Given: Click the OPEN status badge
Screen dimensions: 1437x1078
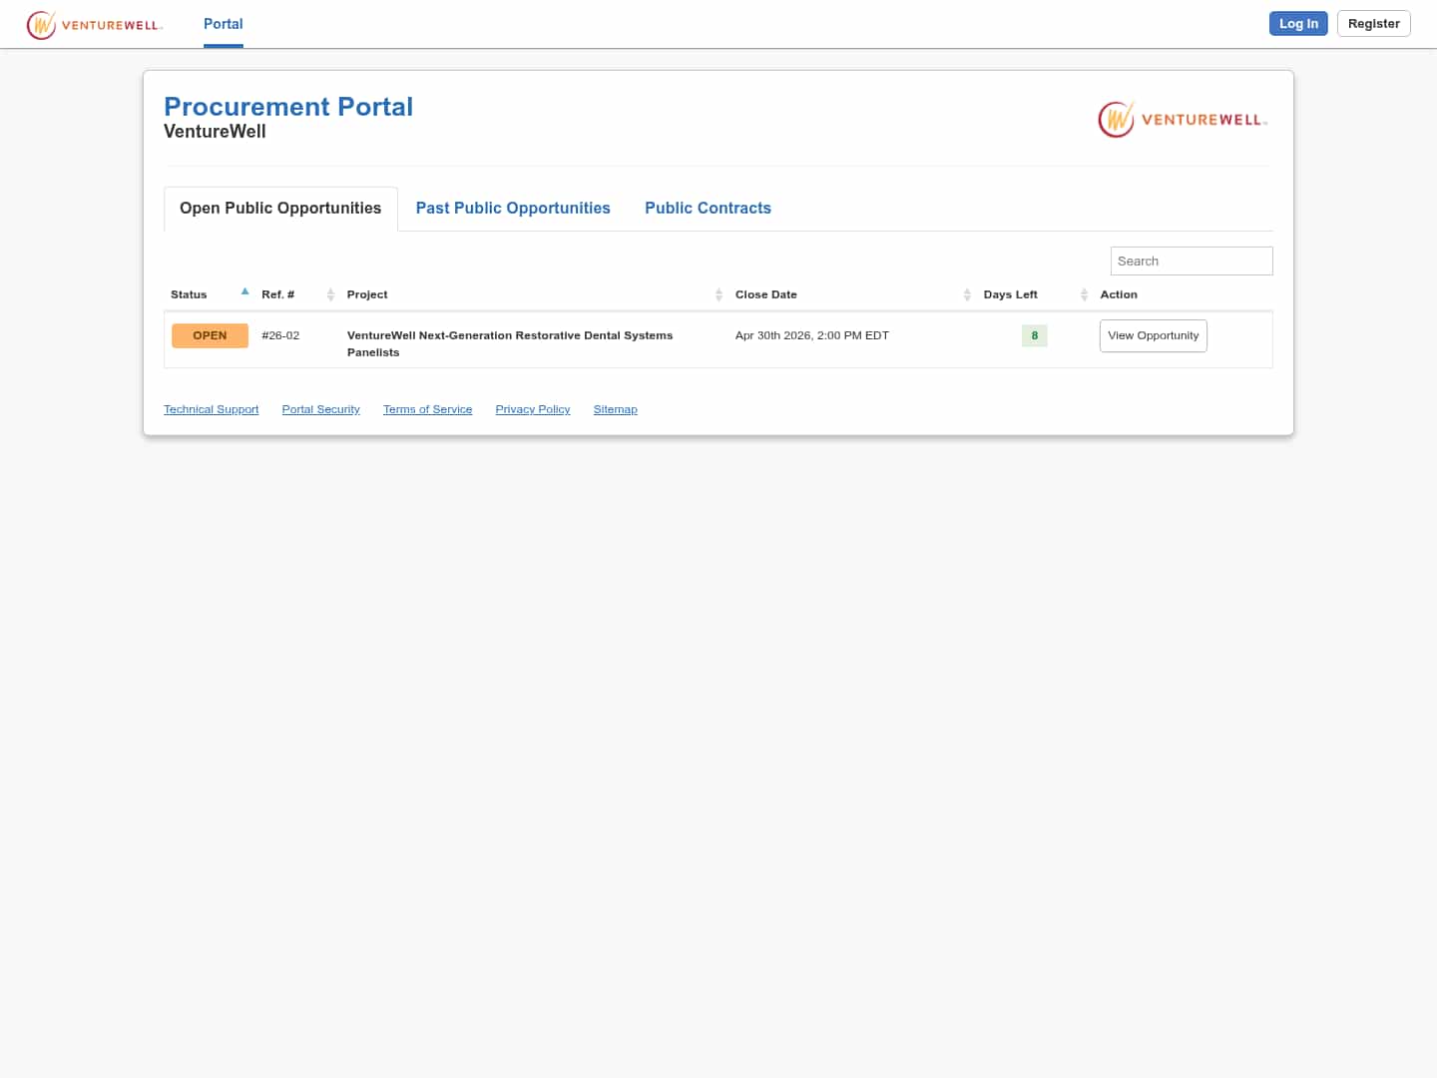Looking at the screenshot, I should coord(210,335).
